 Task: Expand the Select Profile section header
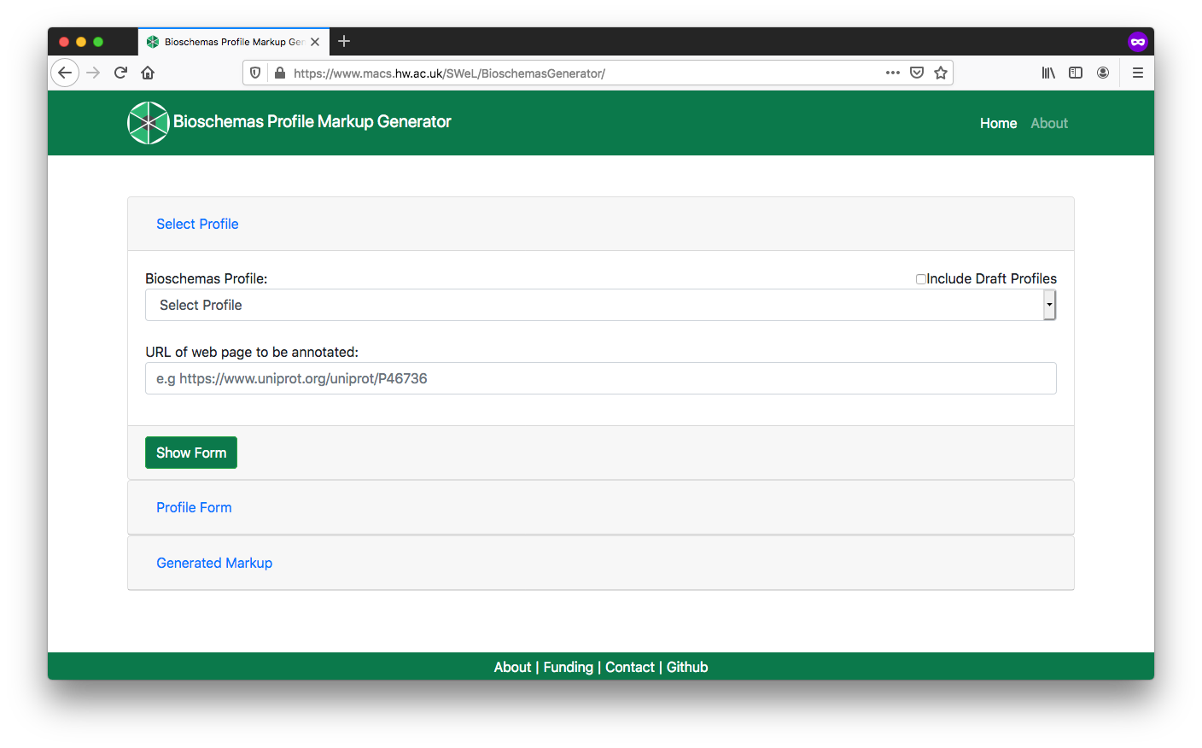(x=197, y=224)
